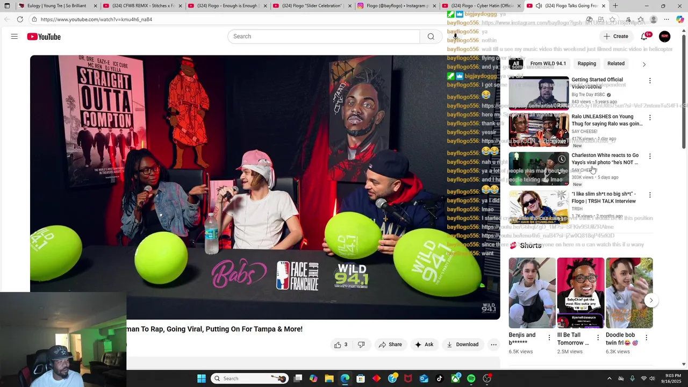Click the main video player
688x387 pixels.
265,187
